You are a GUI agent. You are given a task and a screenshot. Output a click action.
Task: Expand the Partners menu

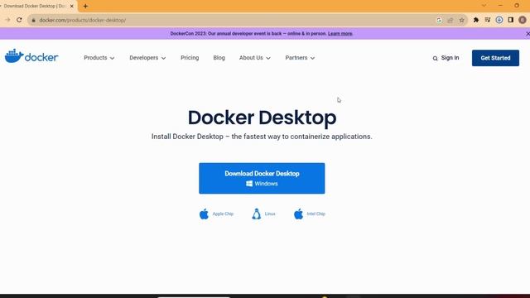point(300,58)
